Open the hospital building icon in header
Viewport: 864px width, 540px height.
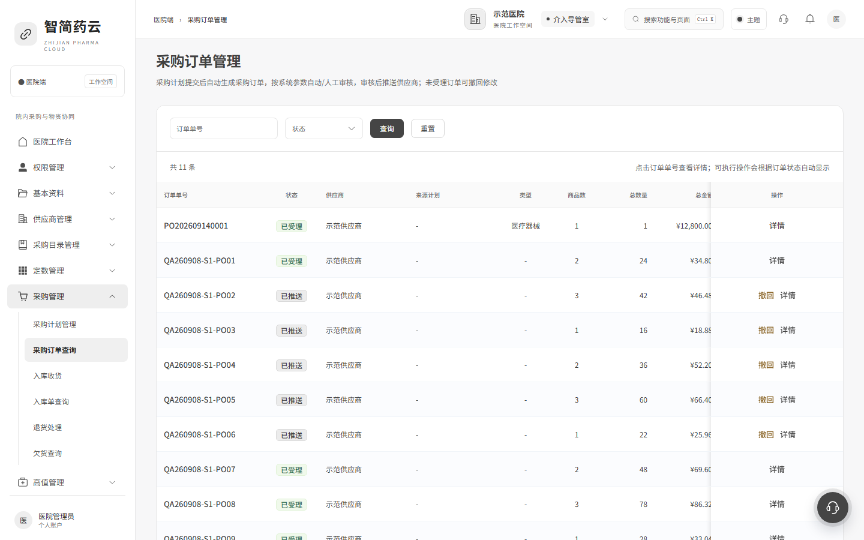point(475,19)
